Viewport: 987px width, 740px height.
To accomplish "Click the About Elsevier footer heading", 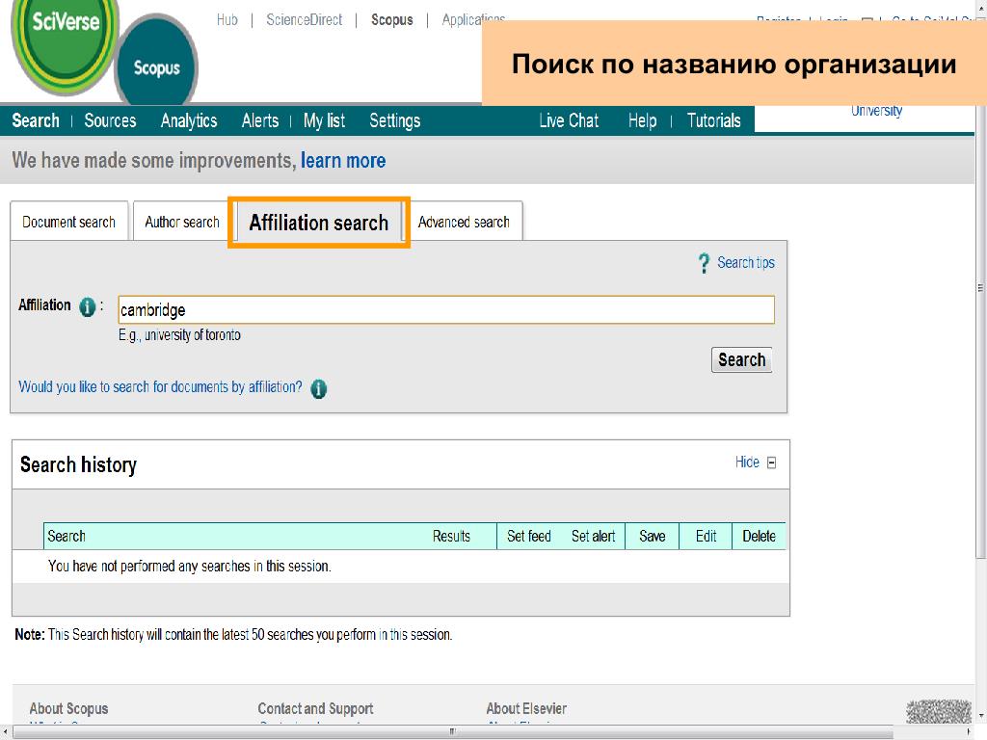I will coord(526,708).
